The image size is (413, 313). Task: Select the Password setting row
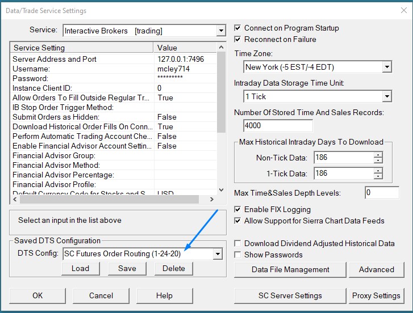(114, 78)
